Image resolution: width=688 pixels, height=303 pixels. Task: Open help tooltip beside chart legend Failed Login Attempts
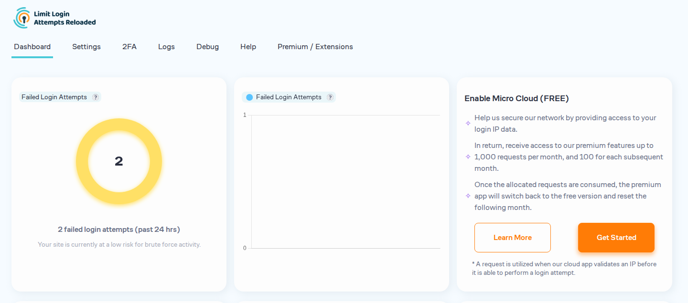point(330,97)
